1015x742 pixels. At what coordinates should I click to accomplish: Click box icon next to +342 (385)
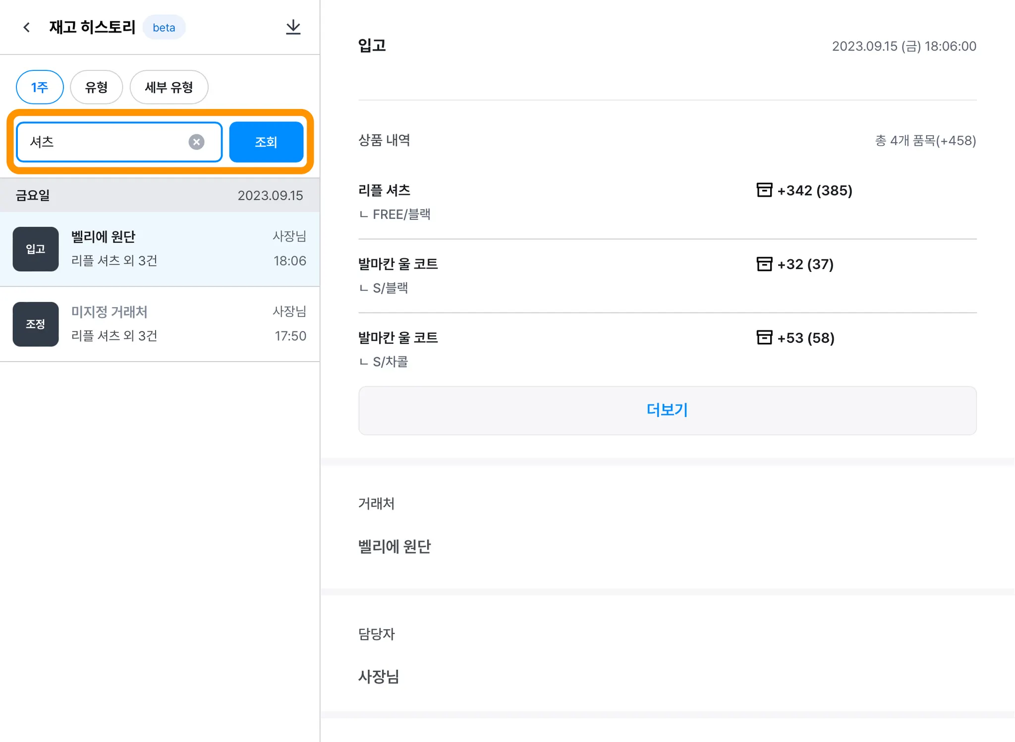764,190
